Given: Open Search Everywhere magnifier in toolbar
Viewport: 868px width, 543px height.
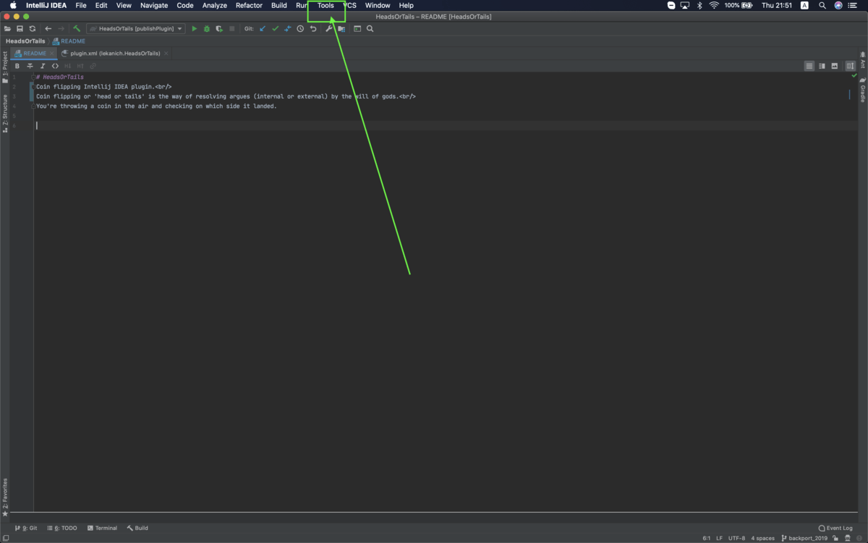Looking at the screenshot, I should [370, 28].
